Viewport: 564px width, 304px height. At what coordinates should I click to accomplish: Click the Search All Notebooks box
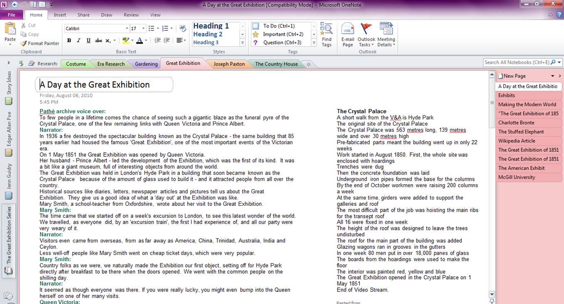(516, 62)
